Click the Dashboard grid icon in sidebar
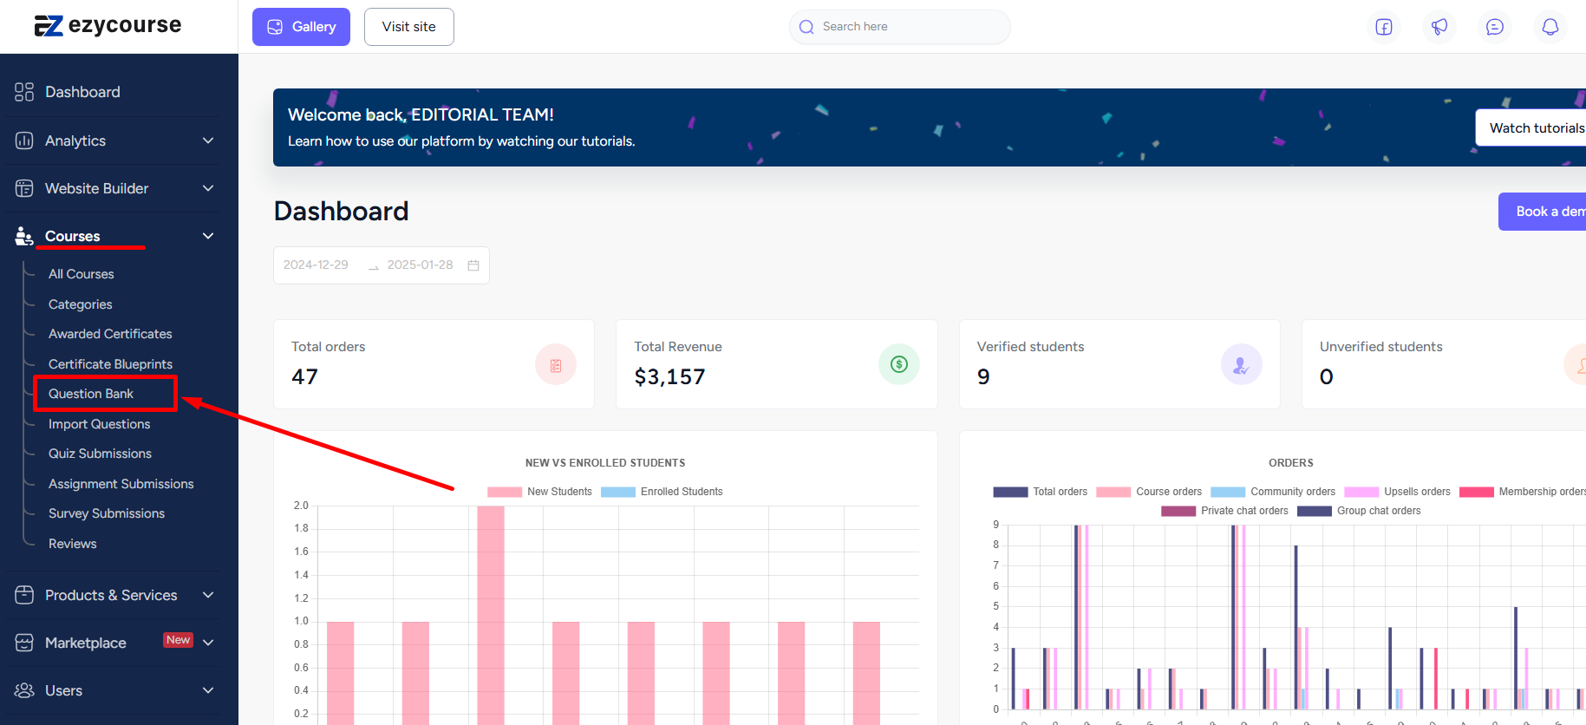Viewport: 1586px width, 725px height. pos(24,92)
